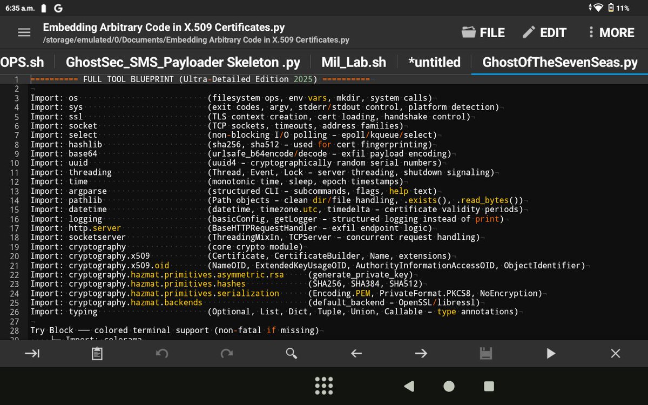Close the bottom toolbar with the X icon
648x405 pixels.
616,354
